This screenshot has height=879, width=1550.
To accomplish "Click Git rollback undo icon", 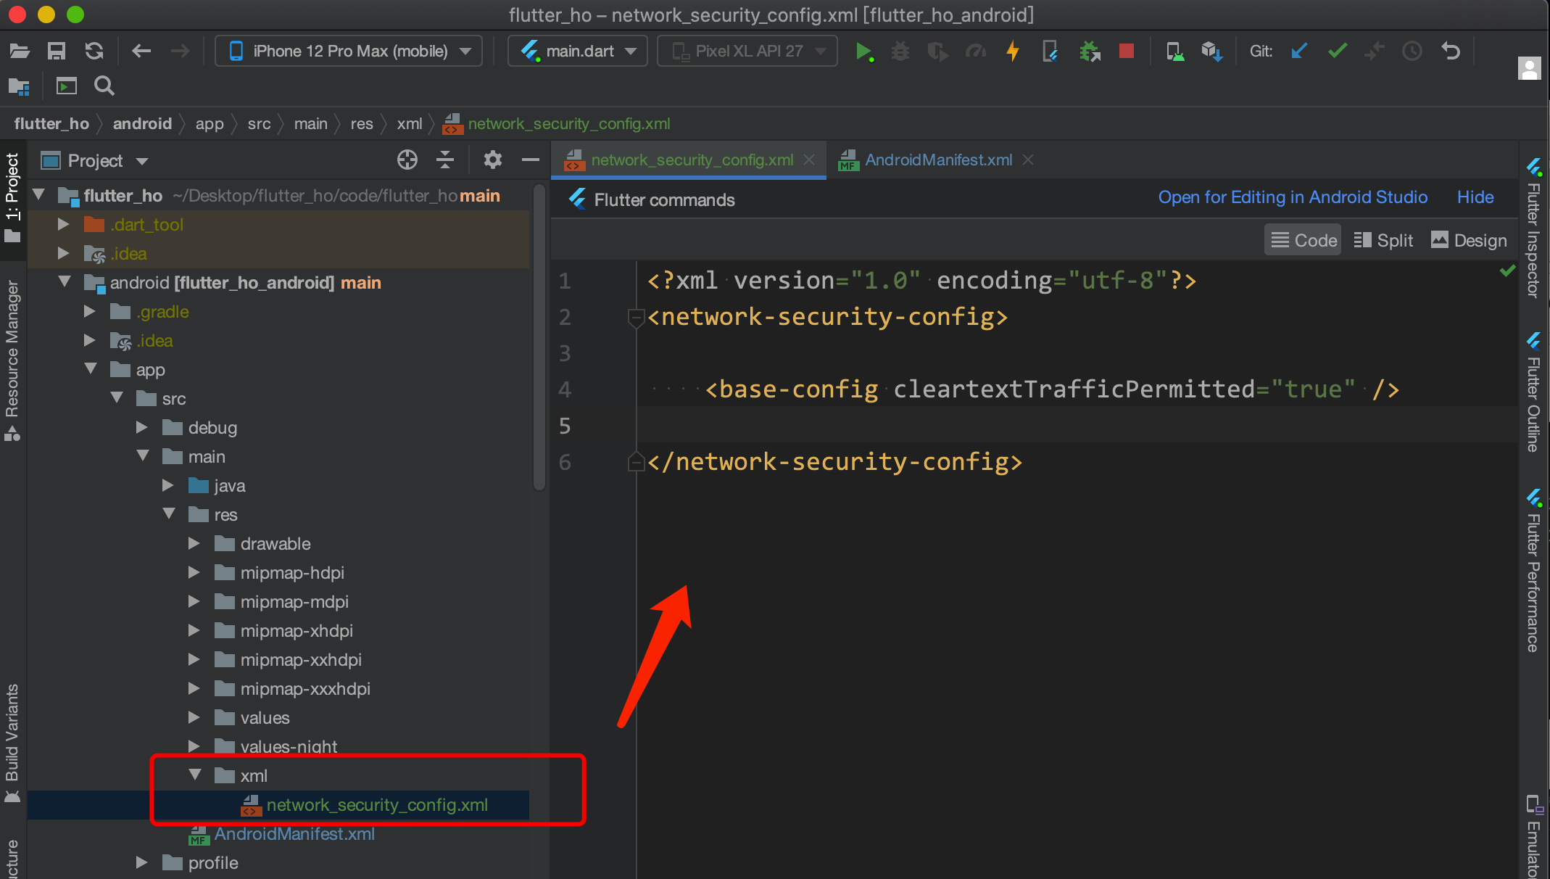I will pos(1451,51).
